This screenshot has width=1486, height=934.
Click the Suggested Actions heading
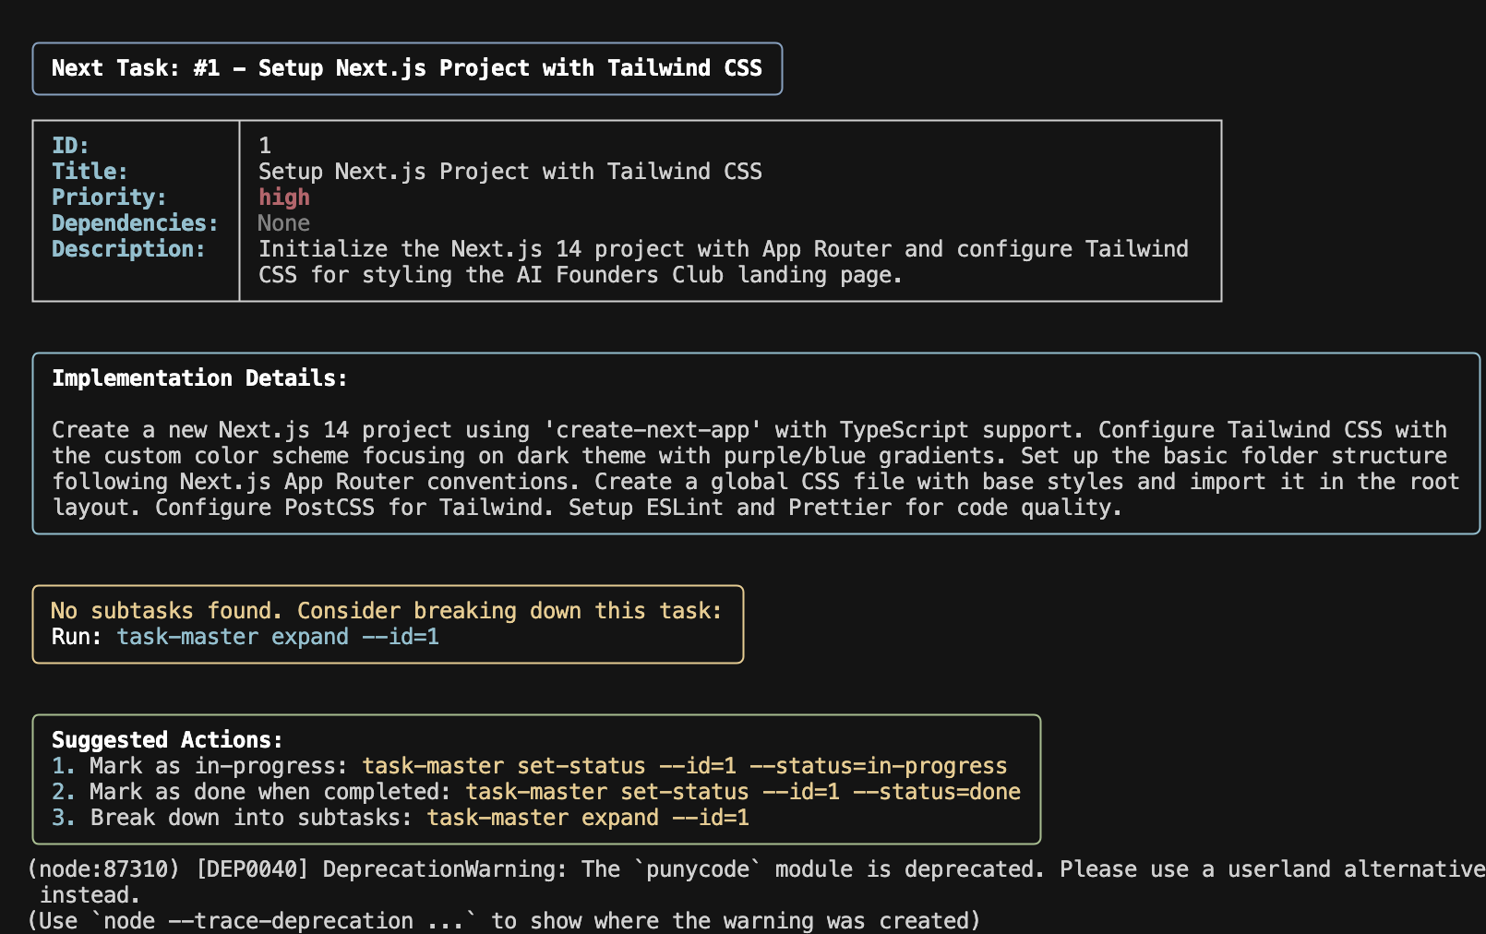(x=166, y=739)
